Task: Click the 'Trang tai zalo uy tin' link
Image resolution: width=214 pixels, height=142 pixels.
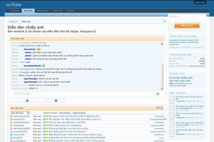Action: click(x=178, y=86)
